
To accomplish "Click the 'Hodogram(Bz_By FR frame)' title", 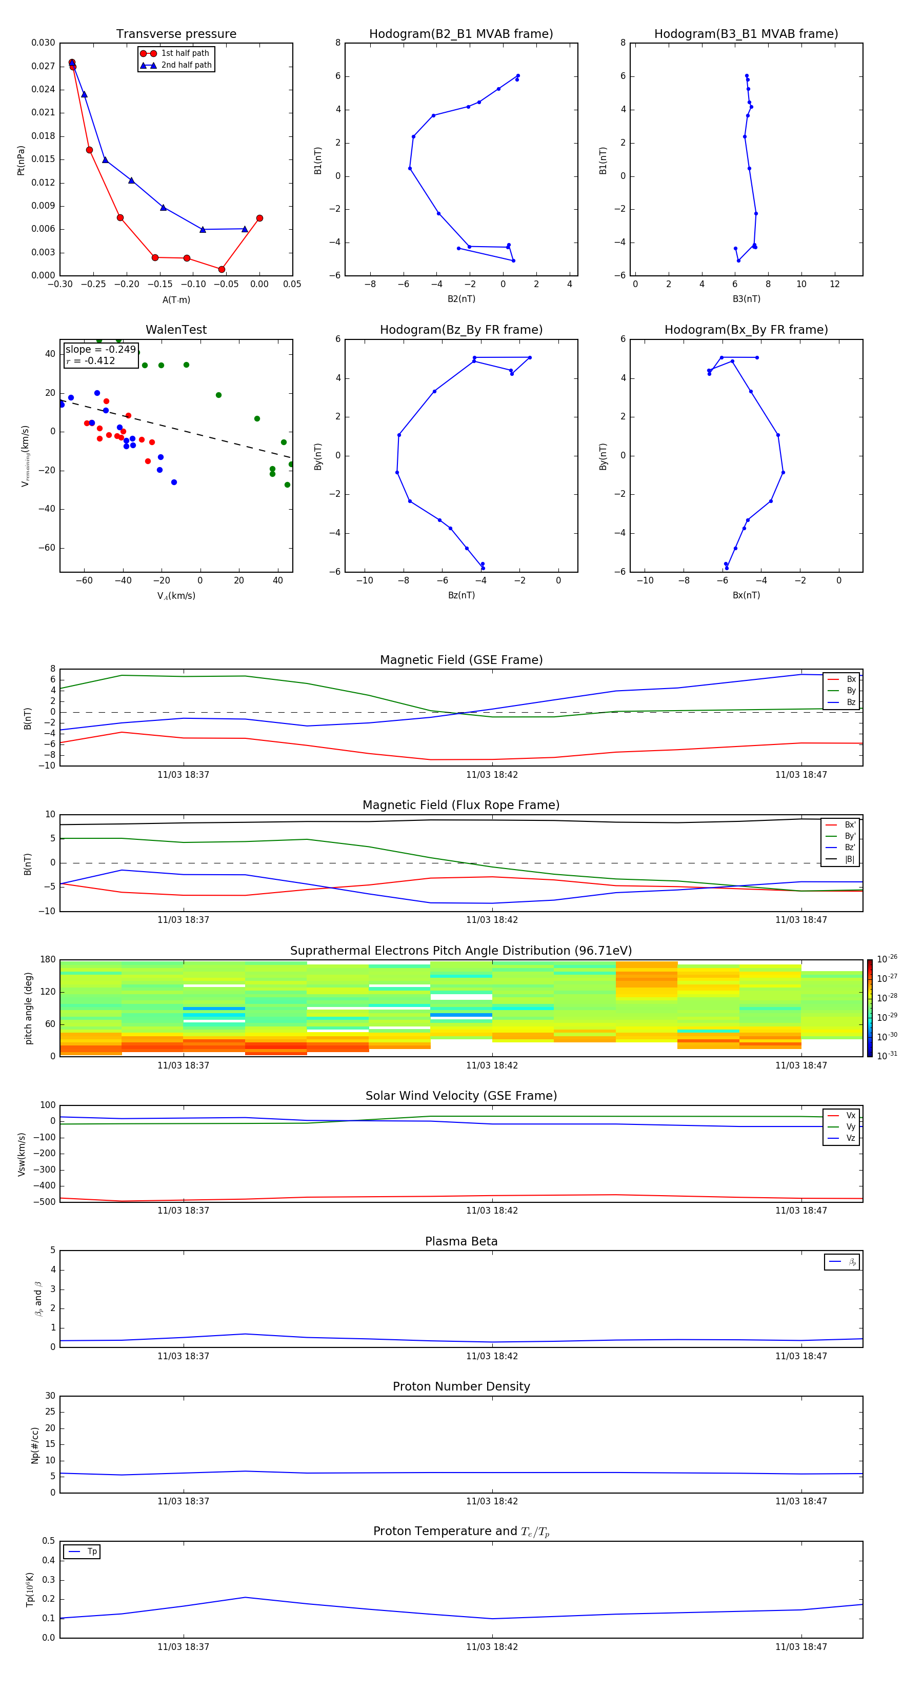I will click(461, 330).
